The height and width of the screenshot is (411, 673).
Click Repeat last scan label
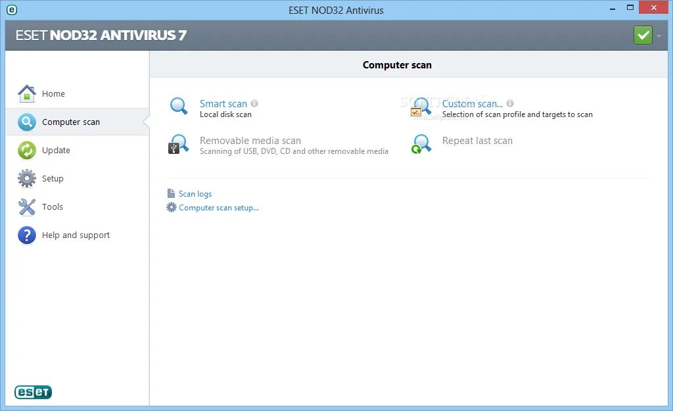click(477, 141)
